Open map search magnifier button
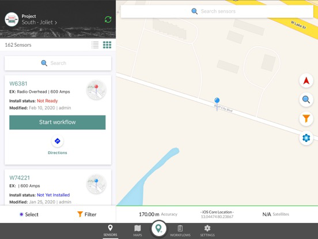The height and width of the screenshot is (239, 318). pos(306,99)
